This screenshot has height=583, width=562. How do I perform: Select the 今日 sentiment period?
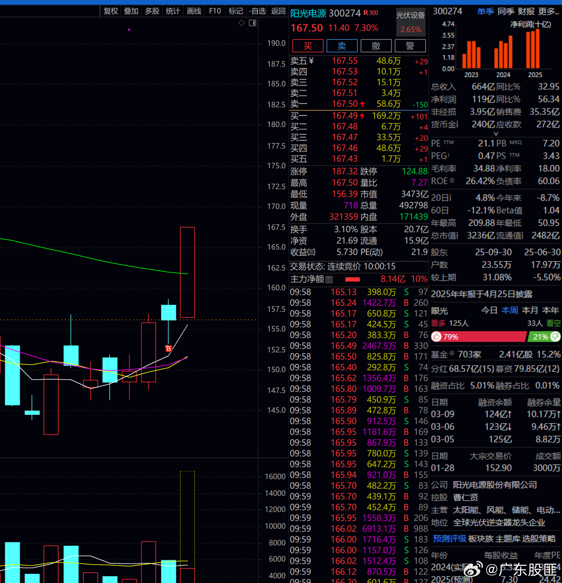click(x=489, y=310)
